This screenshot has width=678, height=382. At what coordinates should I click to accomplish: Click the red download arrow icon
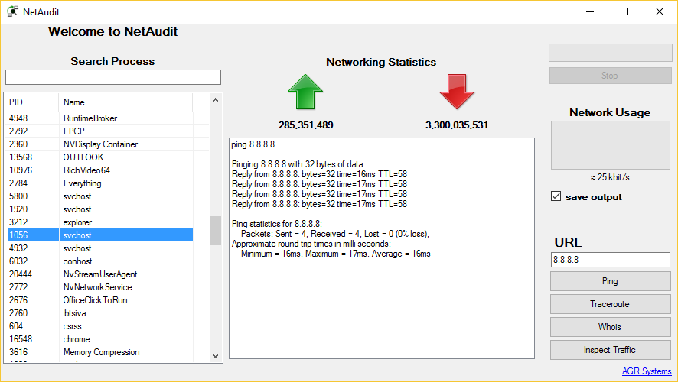457,95
